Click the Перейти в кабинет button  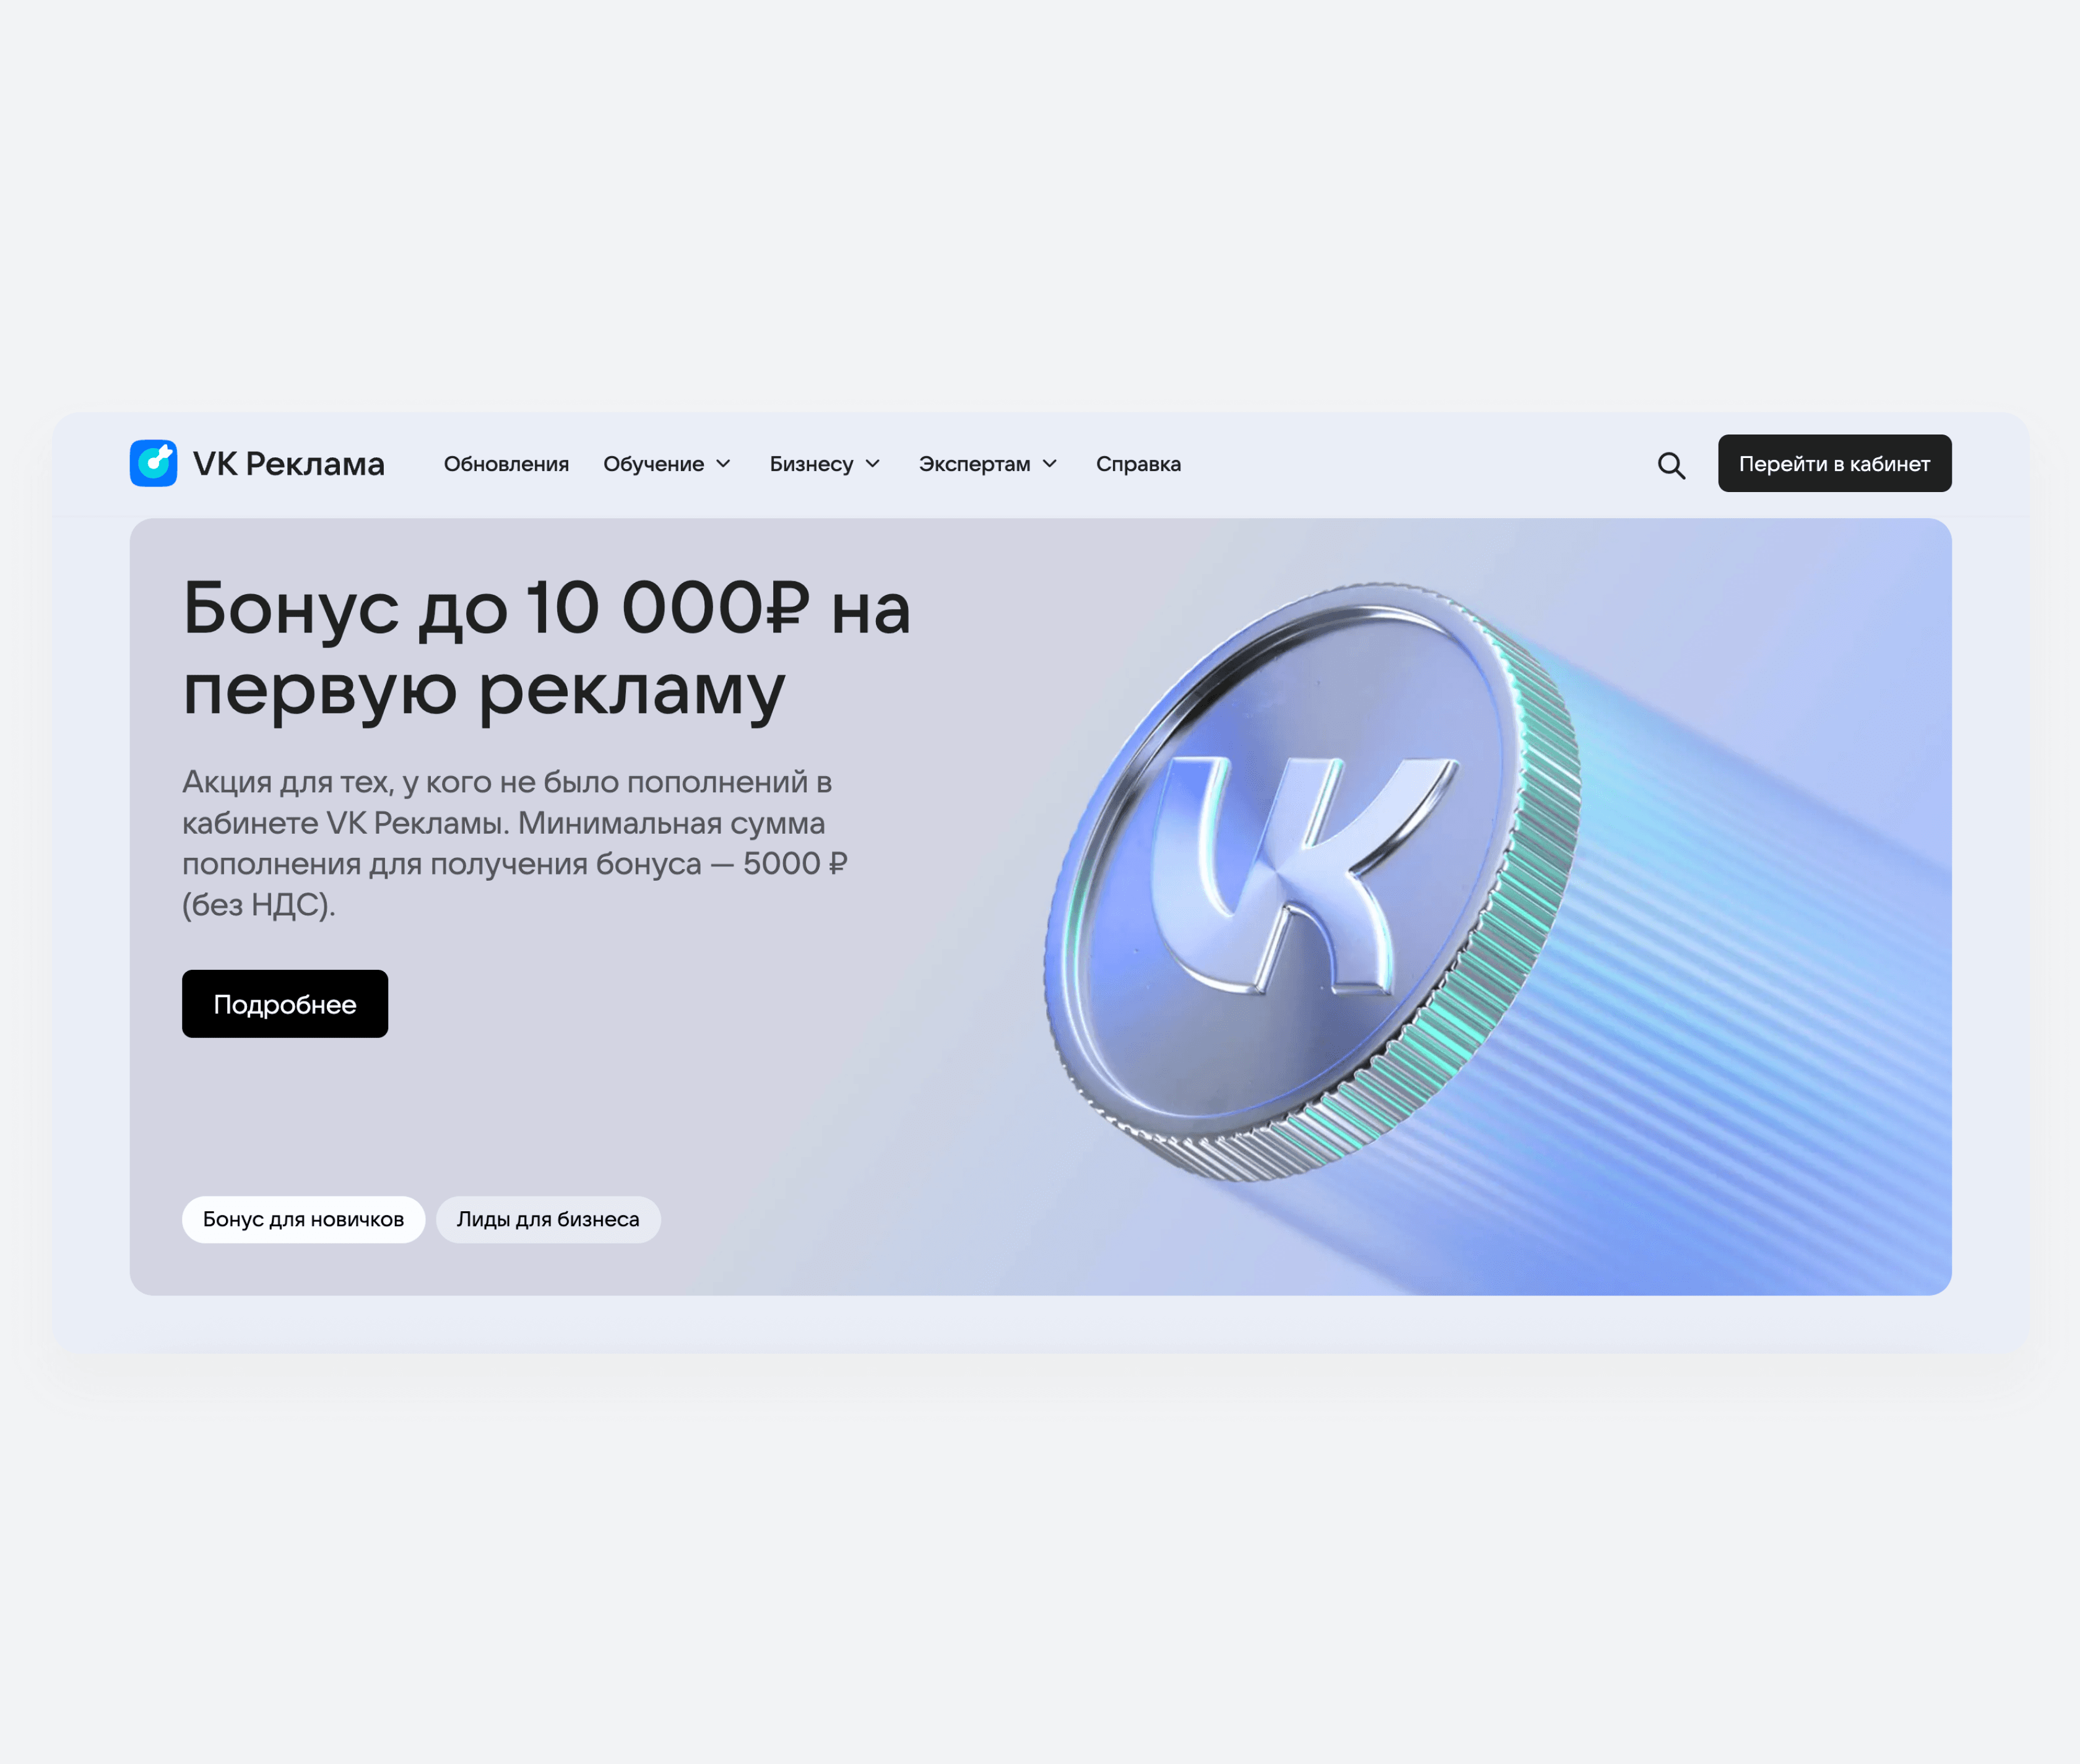[x=1834, y=464]
